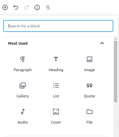119x137 pixels.
Task: Choose the Gallery block
Action: (23, 90)
